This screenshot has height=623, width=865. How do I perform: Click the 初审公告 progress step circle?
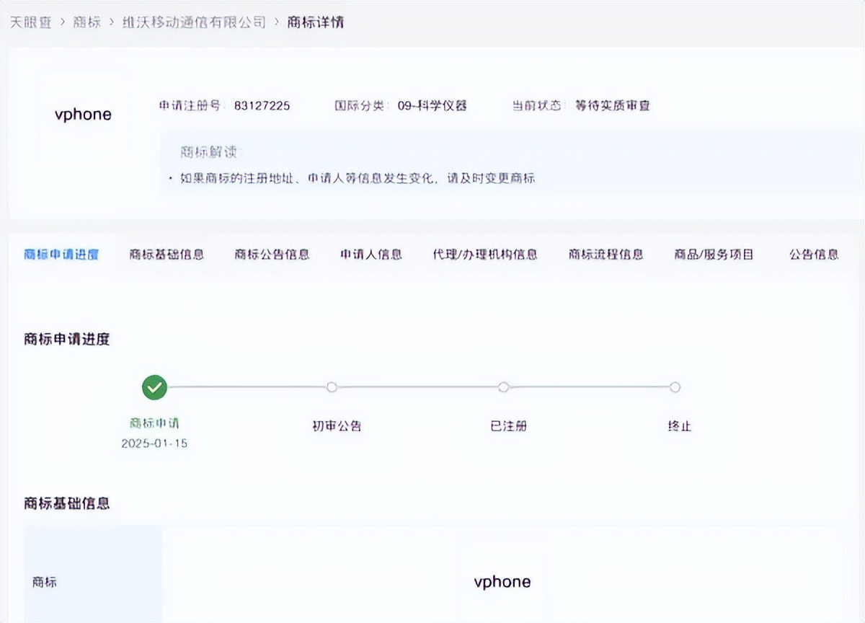(x=332, y=387)
